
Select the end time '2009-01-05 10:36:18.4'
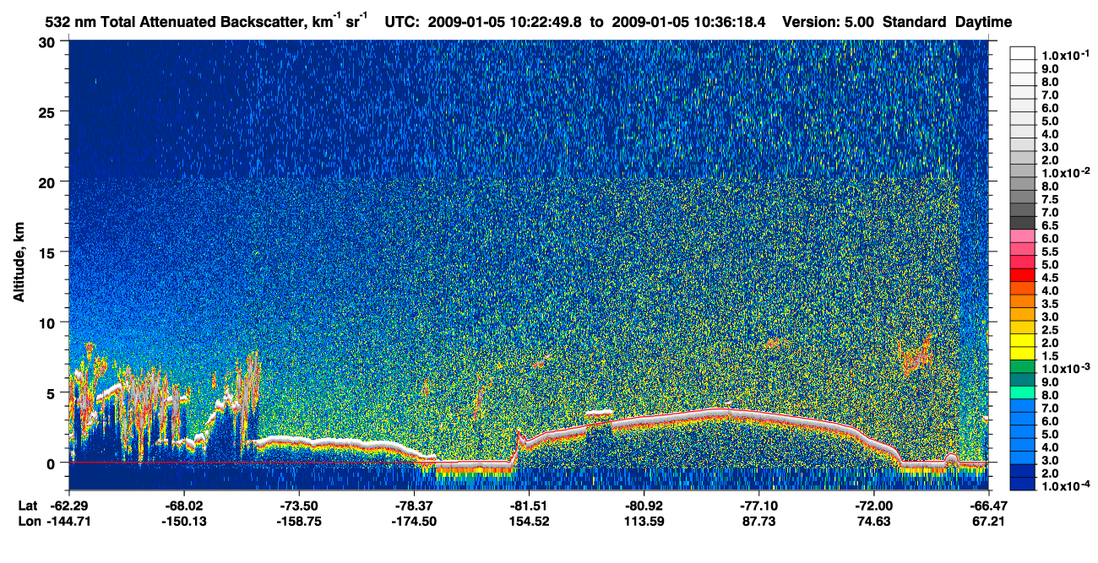click(690, 22)
